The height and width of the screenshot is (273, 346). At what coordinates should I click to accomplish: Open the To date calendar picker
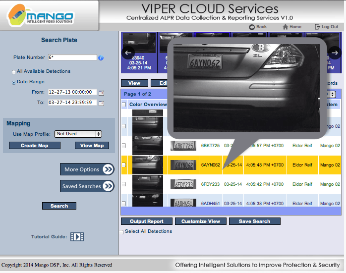[x=101, y=103]
